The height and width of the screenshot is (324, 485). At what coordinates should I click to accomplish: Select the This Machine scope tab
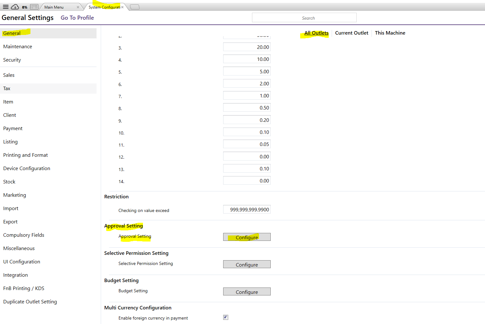coord(390,33)
